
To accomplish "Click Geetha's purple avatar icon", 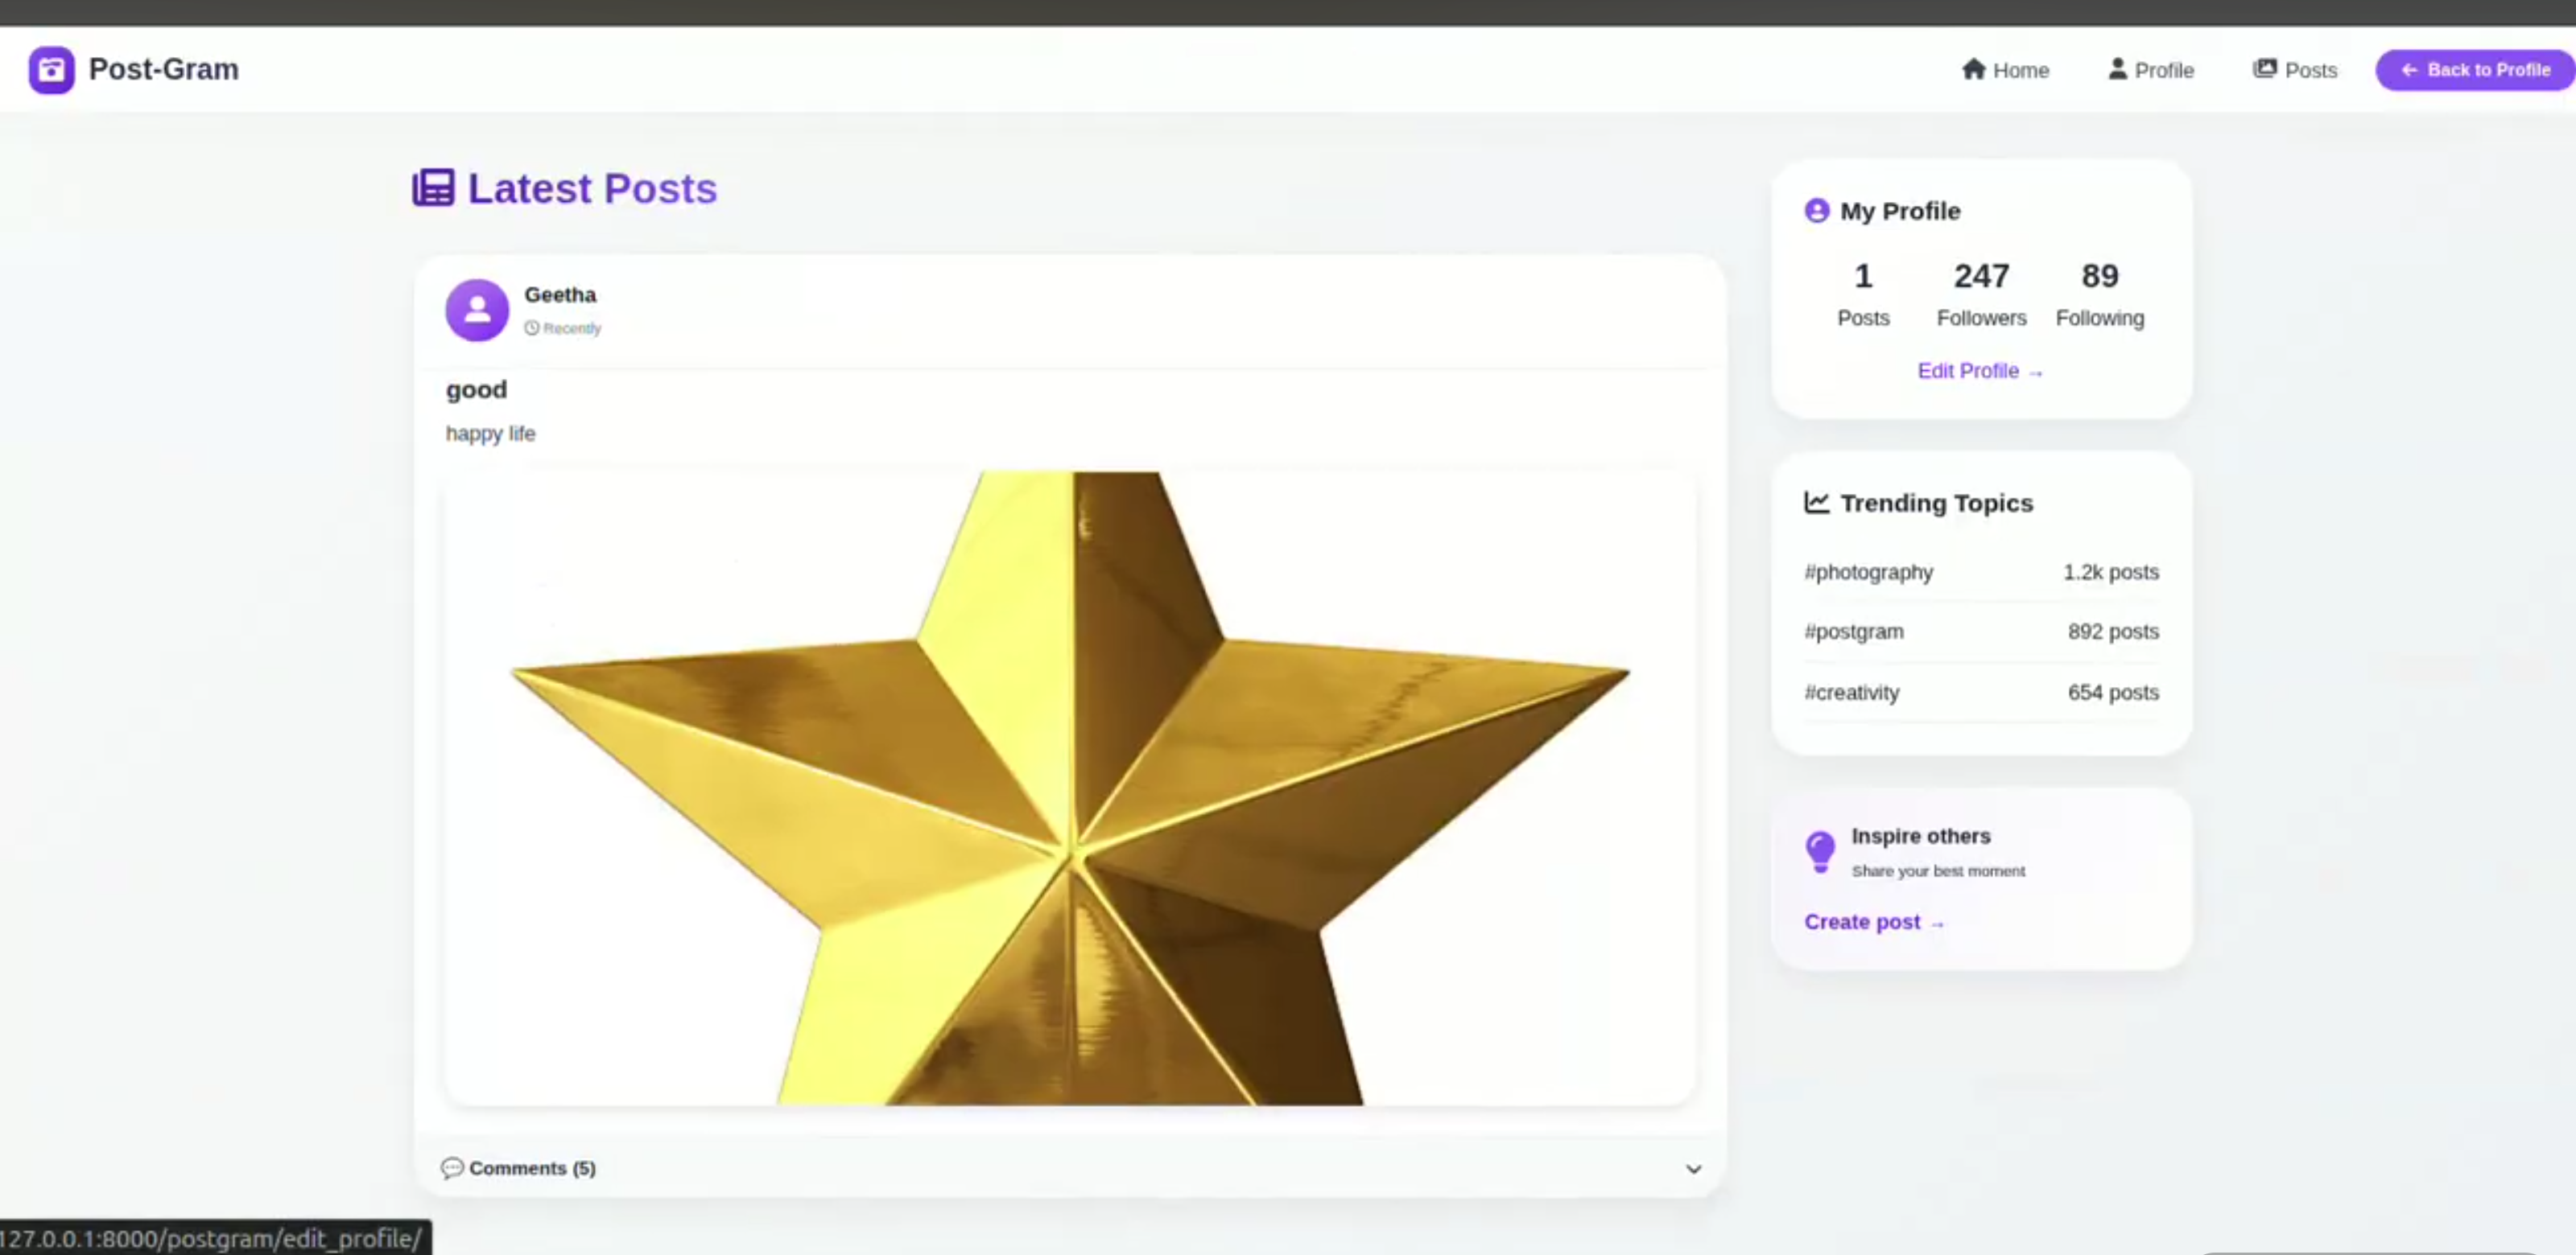I will [x=477, y=310].
